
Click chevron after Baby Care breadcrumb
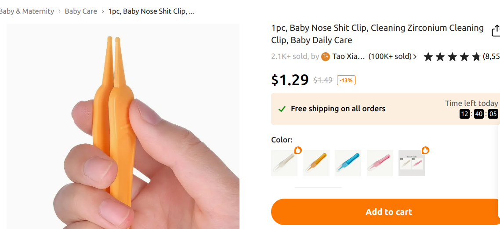coord(103,11)
